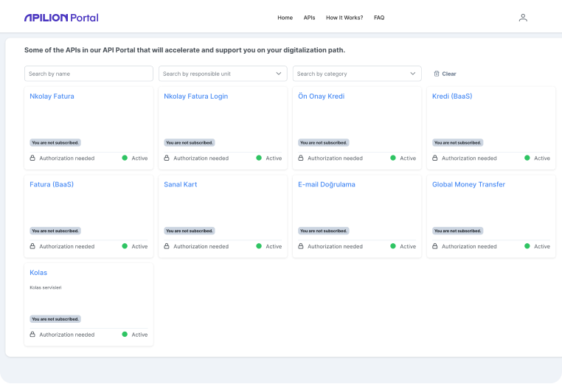Open the Global Money Transfer API
The width and height of the screenshot is (562, 384).
pos(468,184)
